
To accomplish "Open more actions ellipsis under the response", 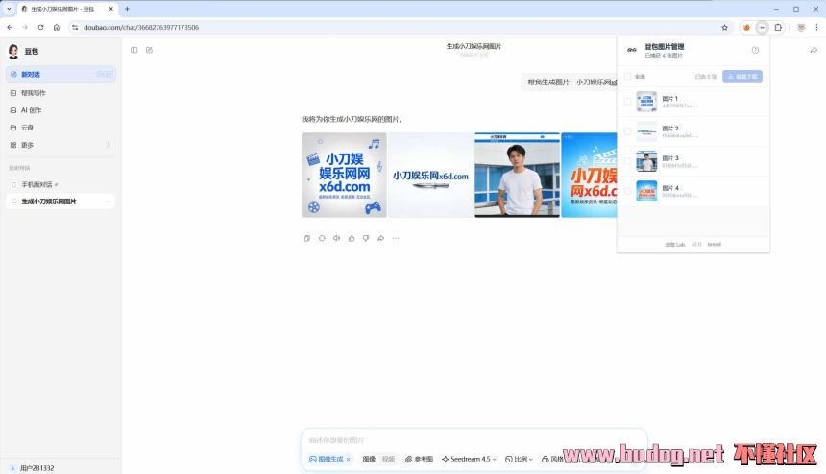I will tap(396, 238).
